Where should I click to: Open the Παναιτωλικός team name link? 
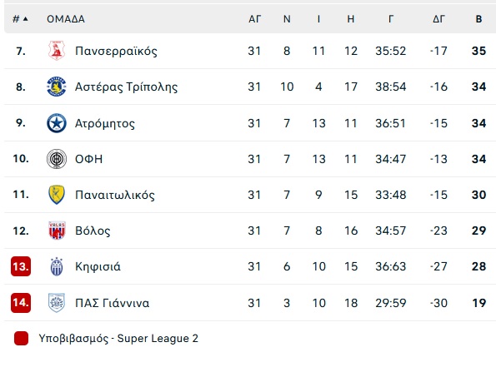(x=115, y=195)
